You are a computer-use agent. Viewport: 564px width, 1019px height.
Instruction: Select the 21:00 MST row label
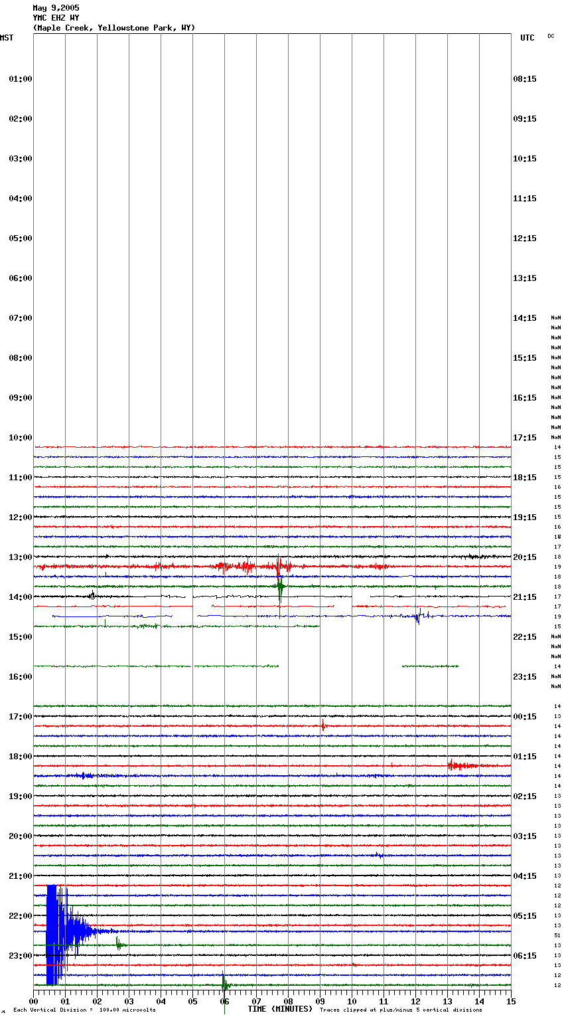pos(21,876)
